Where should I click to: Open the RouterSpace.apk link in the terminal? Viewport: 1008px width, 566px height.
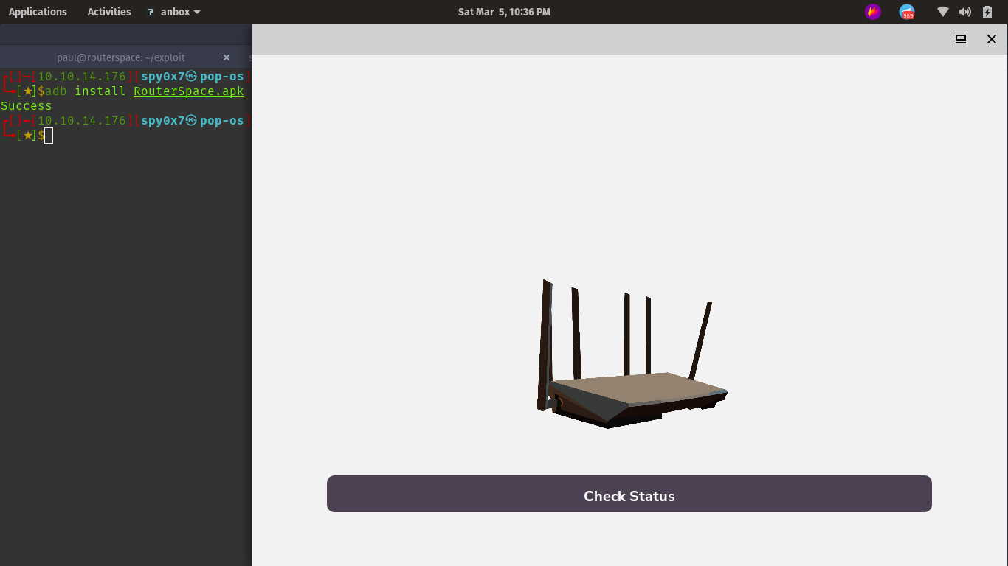pyautogui.click(x=188, y=91)
